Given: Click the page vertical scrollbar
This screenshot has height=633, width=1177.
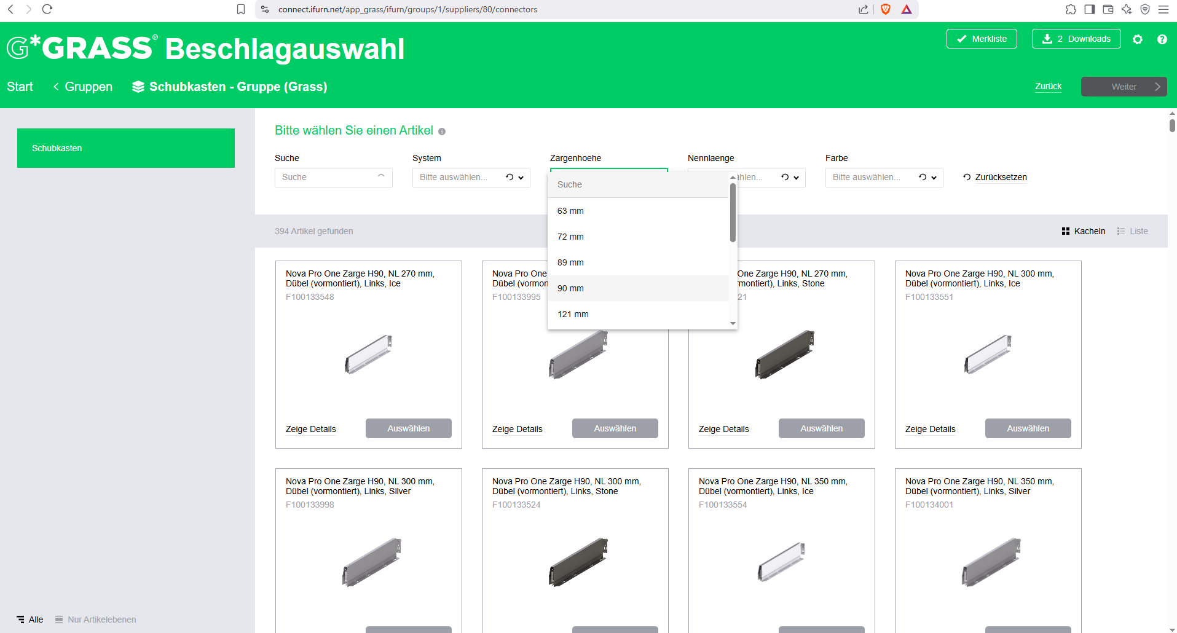Looking at the screenshot, I should point(1172,125).
